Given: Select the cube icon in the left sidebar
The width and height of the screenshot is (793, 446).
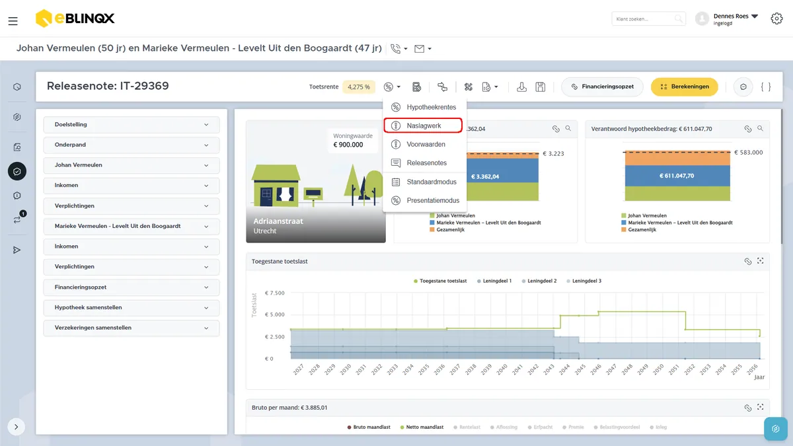Looking at the screenshot, I should click(17, 87).
